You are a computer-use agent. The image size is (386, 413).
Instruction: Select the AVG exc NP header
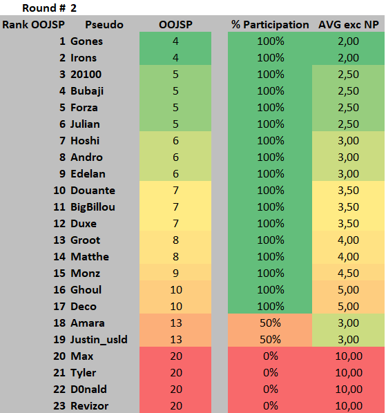pos(348,24)
